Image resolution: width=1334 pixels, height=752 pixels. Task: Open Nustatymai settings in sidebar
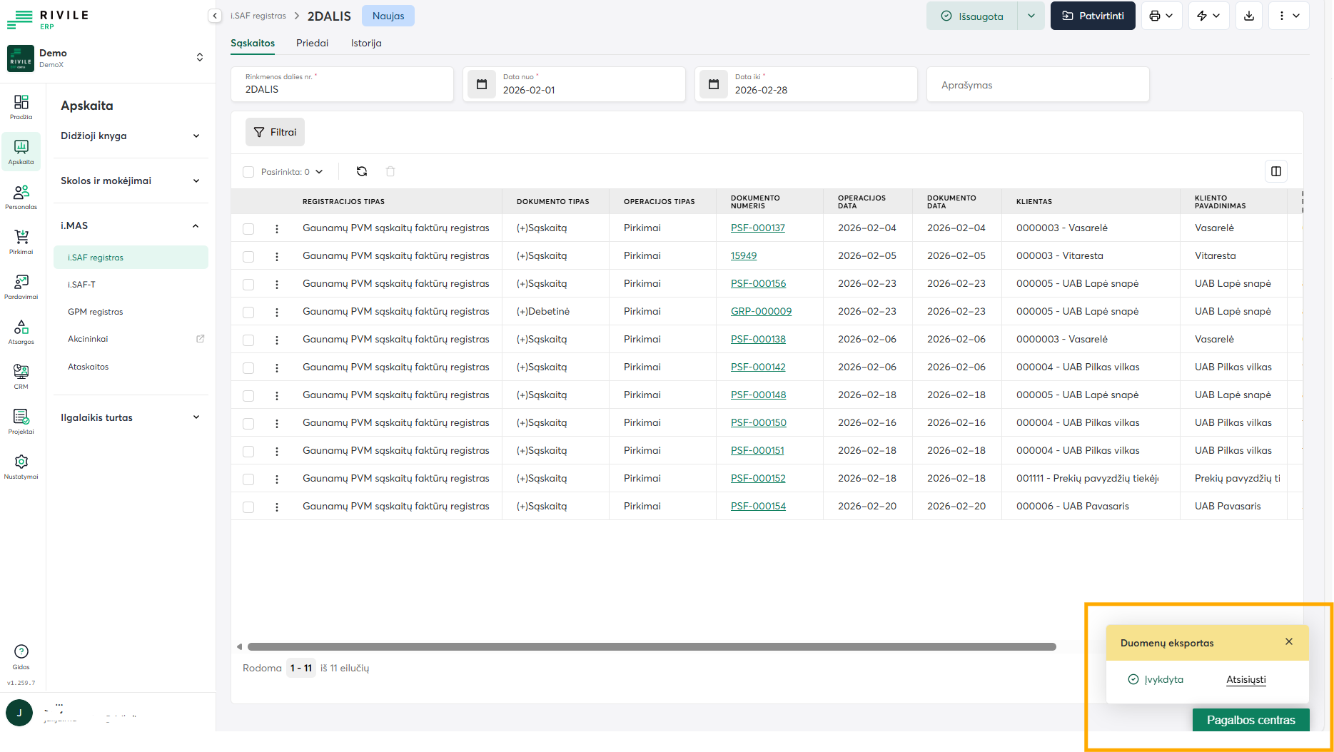(21, 466)
